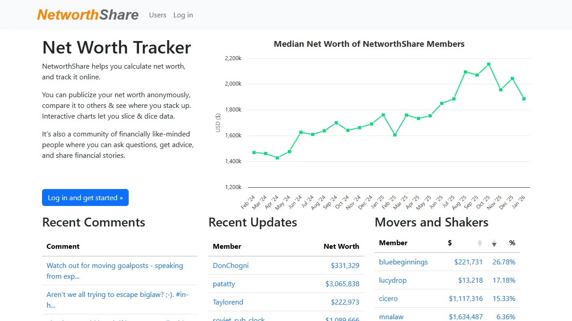
Task: Open the Users navigation item
Action: (x=157, y=15)
